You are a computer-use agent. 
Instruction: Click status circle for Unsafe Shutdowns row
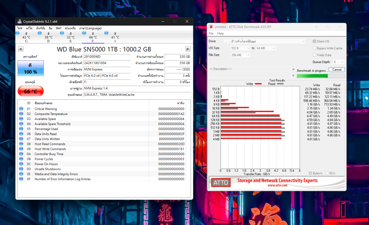click(x=21, y=169)
